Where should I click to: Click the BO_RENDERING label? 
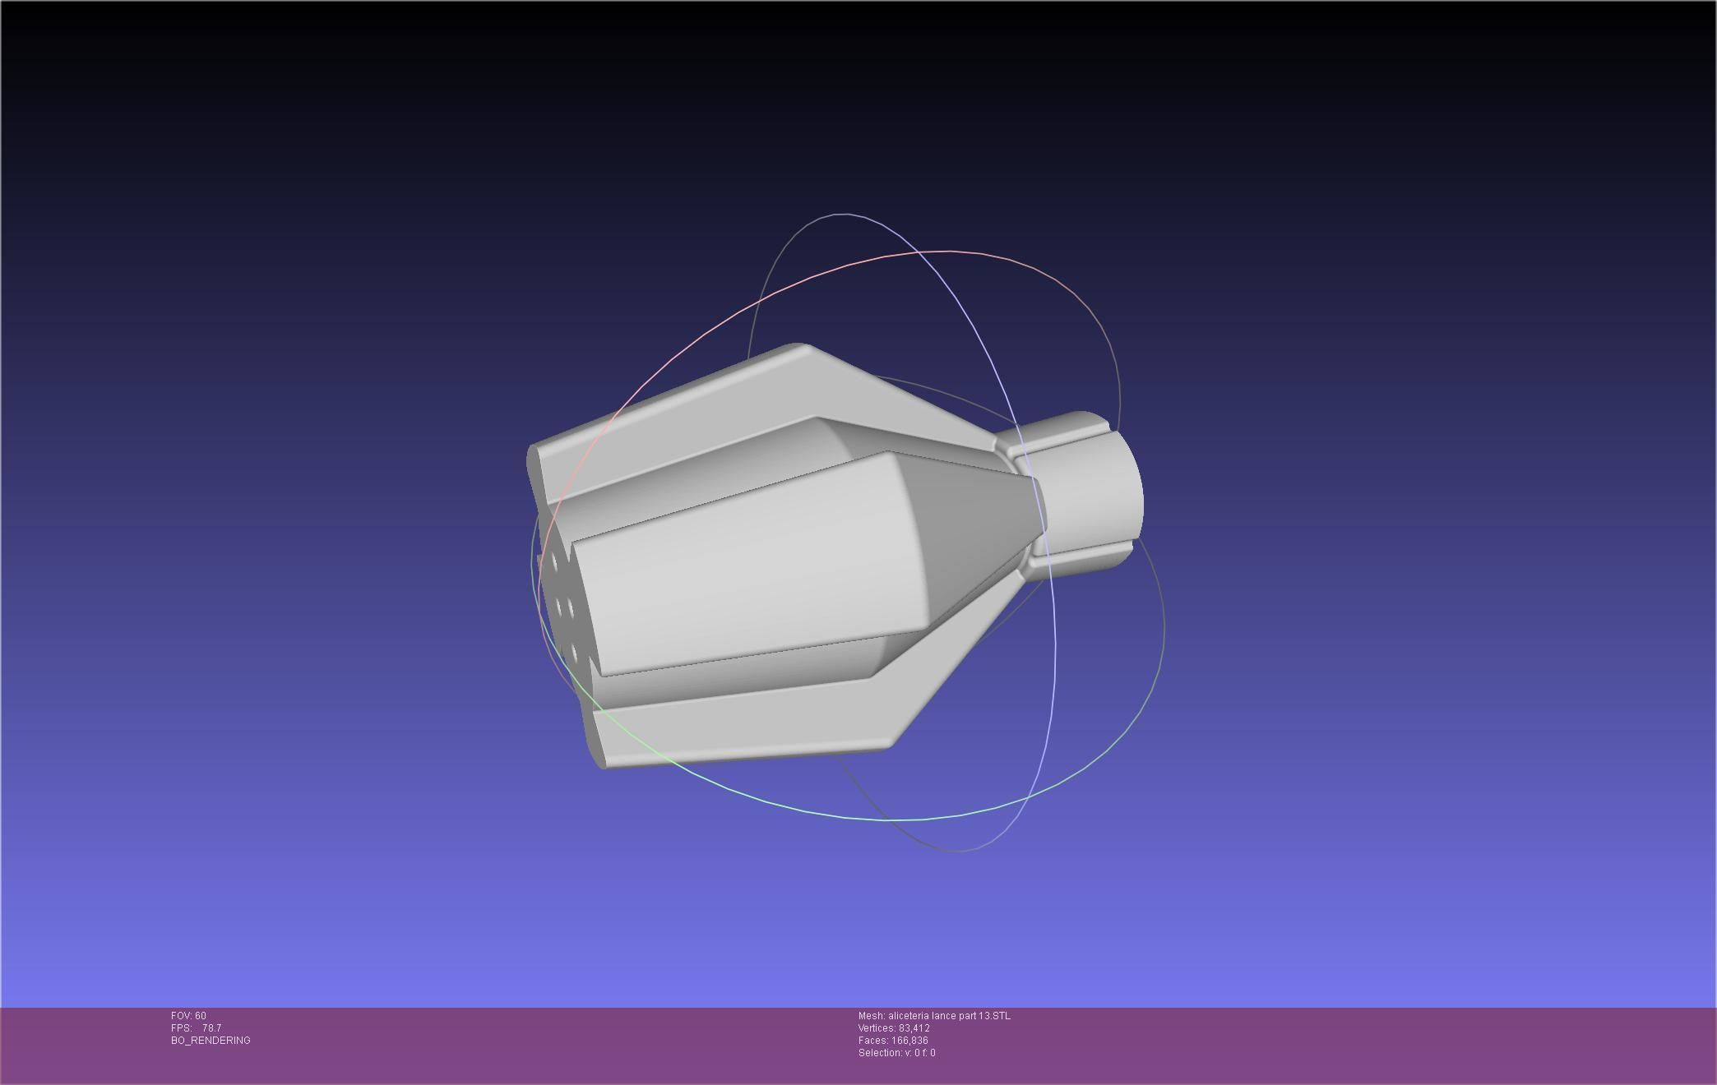pyautogui.click(x=211, y=1041)
